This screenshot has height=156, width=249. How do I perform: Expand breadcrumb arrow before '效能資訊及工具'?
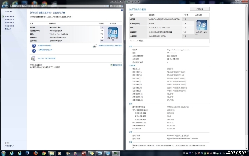point(35,6)
